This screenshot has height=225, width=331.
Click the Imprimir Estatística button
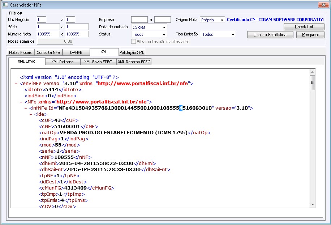(x=270, y=35)
